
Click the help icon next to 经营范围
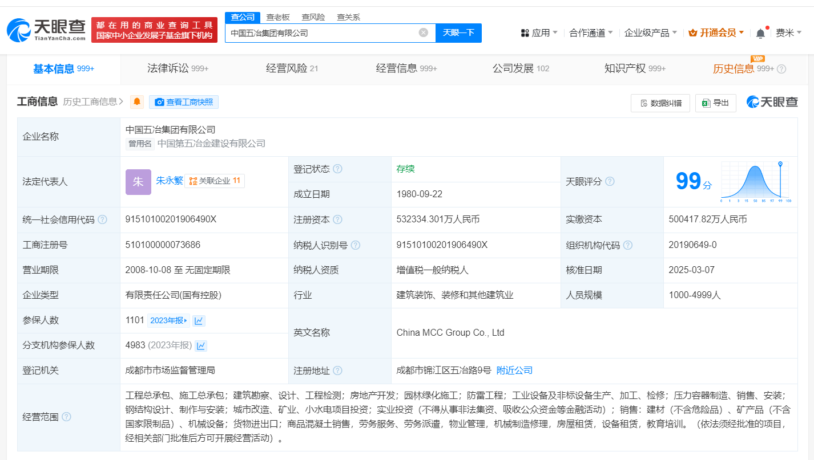(x=66, y=417)
